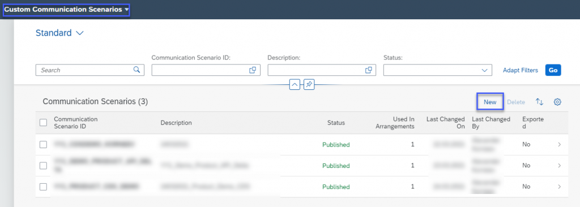Screen dimensions: 580x207
Task: Open first scenario row details arrow
Action: [x=559, y=145]
